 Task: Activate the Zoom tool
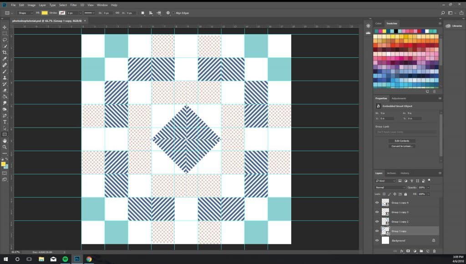point(5,147)
